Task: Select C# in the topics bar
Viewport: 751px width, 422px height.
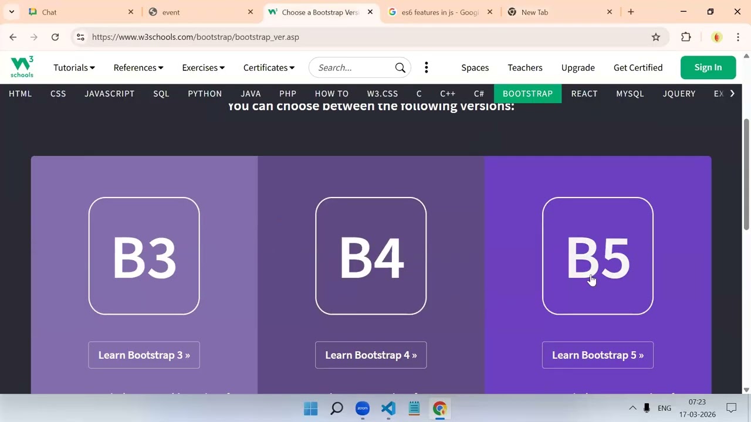Action: (x=479, y=94)
